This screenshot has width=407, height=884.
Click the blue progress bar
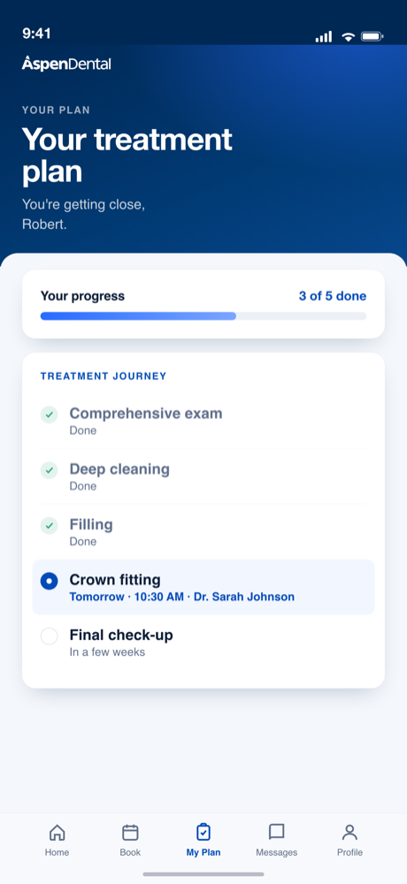138,316
